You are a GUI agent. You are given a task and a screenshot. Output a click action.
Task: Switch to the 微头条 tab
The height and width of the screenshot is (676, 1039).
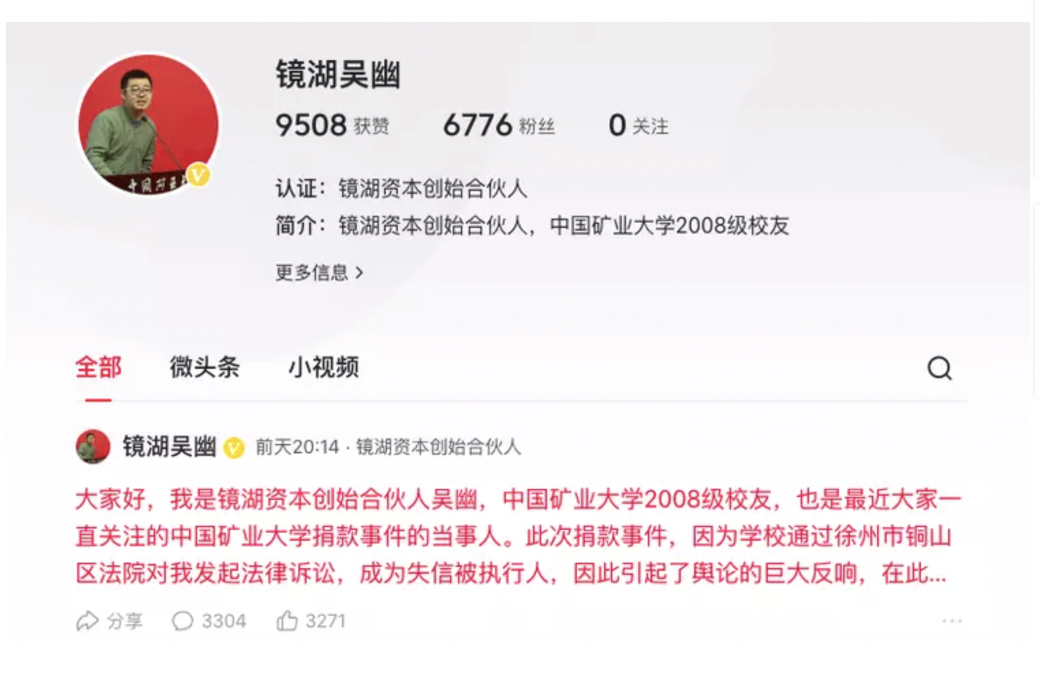pyautogui.click(x=205, y=367)
